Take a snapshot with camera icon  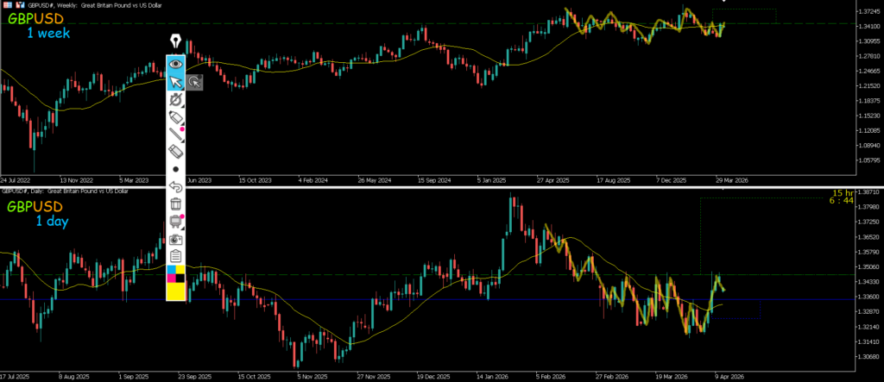[x=176, y=239]
